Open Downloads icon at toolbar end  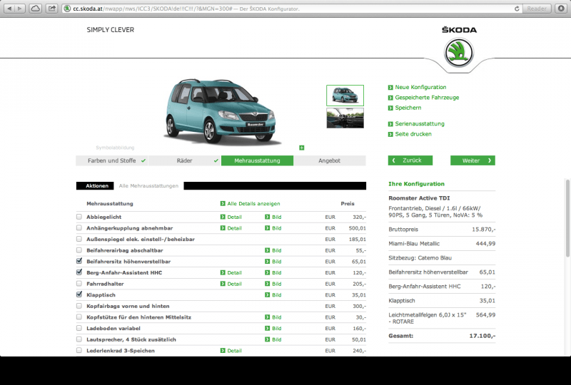[x=561, y=9]
